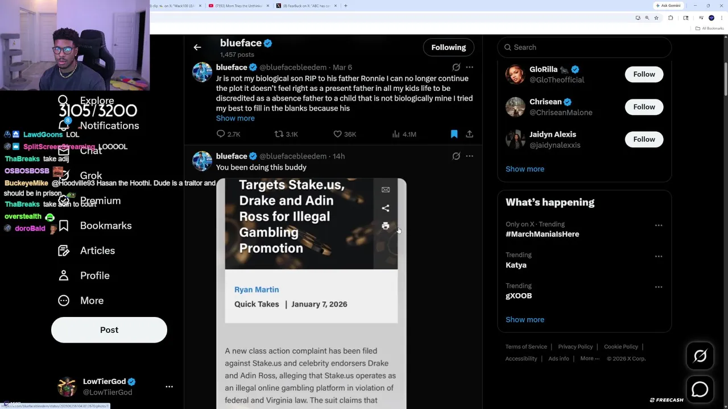This screenshot has height=409, width=728.
Task: Toggle bookmark on the Mar 6 post
Action: (454, 134)
